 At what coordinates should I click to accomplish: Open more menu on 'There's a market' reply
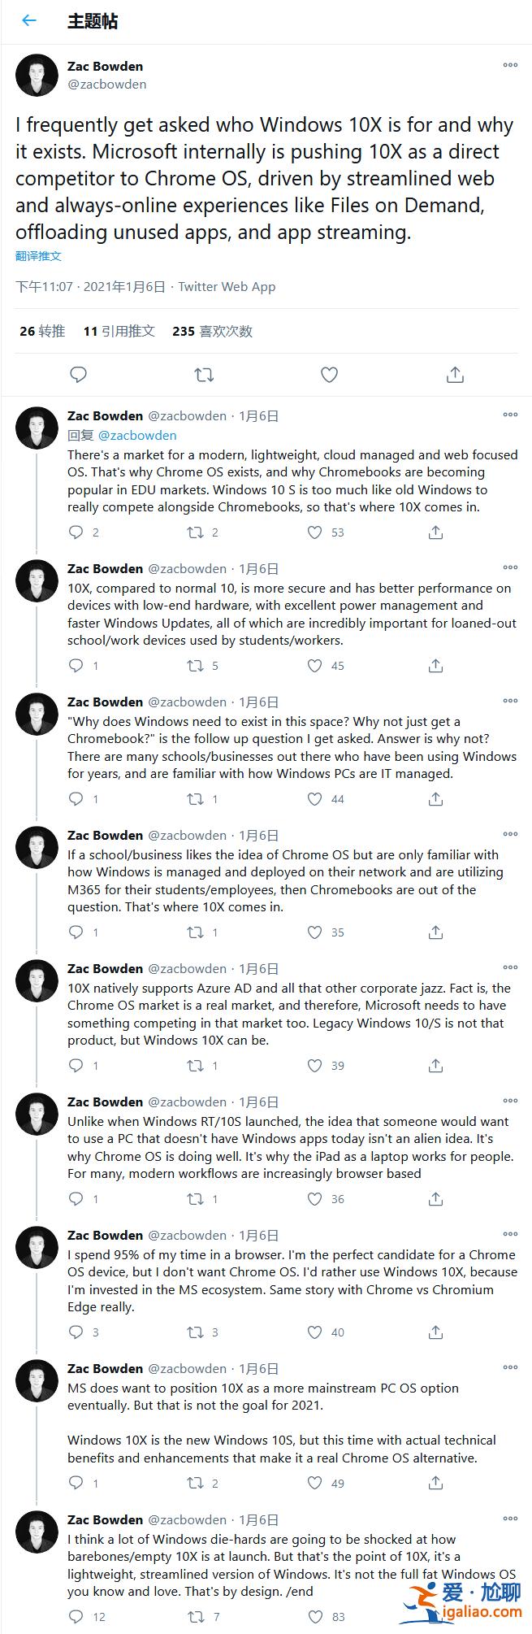click(x=510, y=415)
